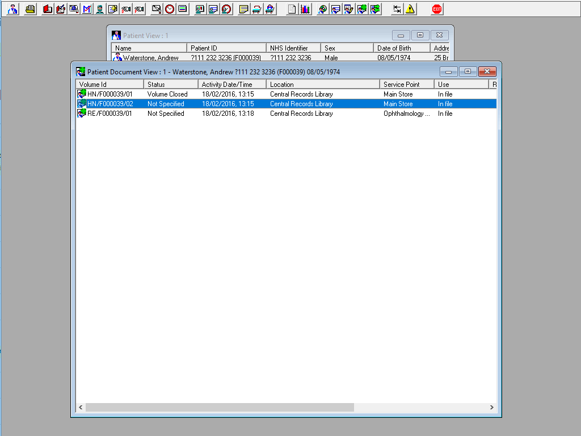This screenshot has width=581, height=436.
Task: Click Name column header in Patient View
Action: click(149, 48)
